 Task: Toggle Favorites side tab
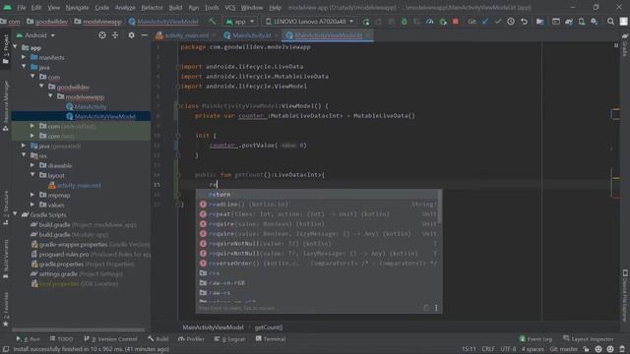(6, 310)
